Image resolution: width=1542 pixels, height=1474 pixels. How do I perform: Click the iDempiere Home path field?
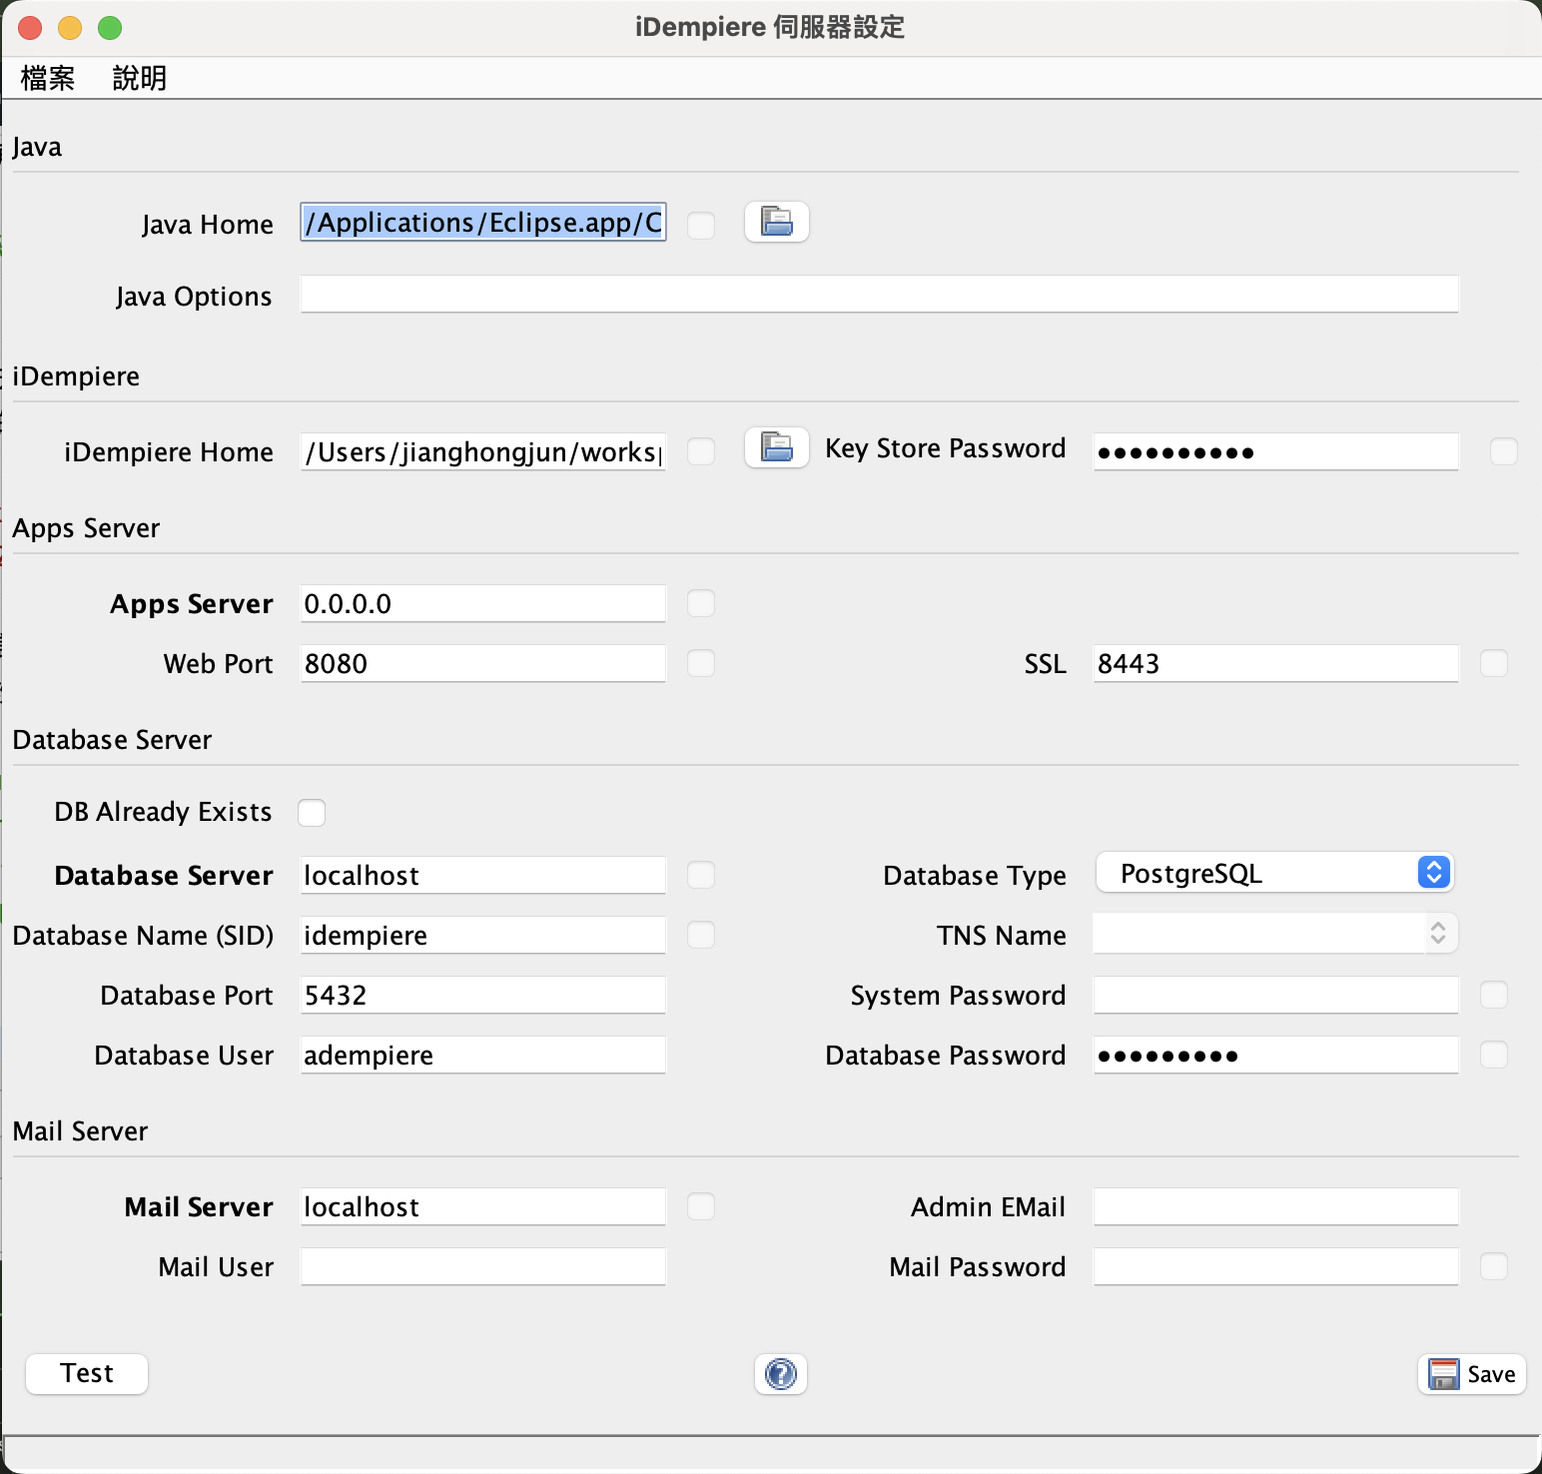point(483,451)
